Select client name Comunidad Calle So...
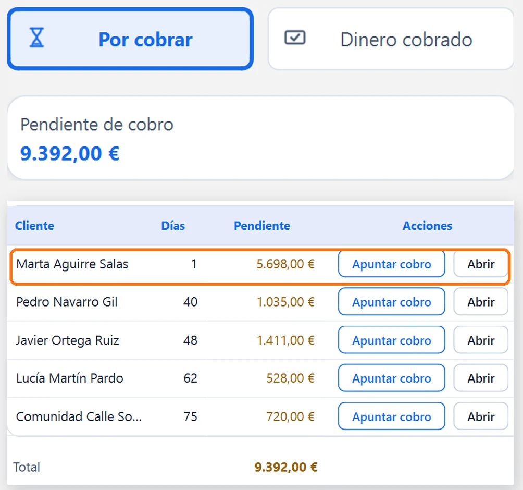The image size is (523, 490). click(79, 416)
